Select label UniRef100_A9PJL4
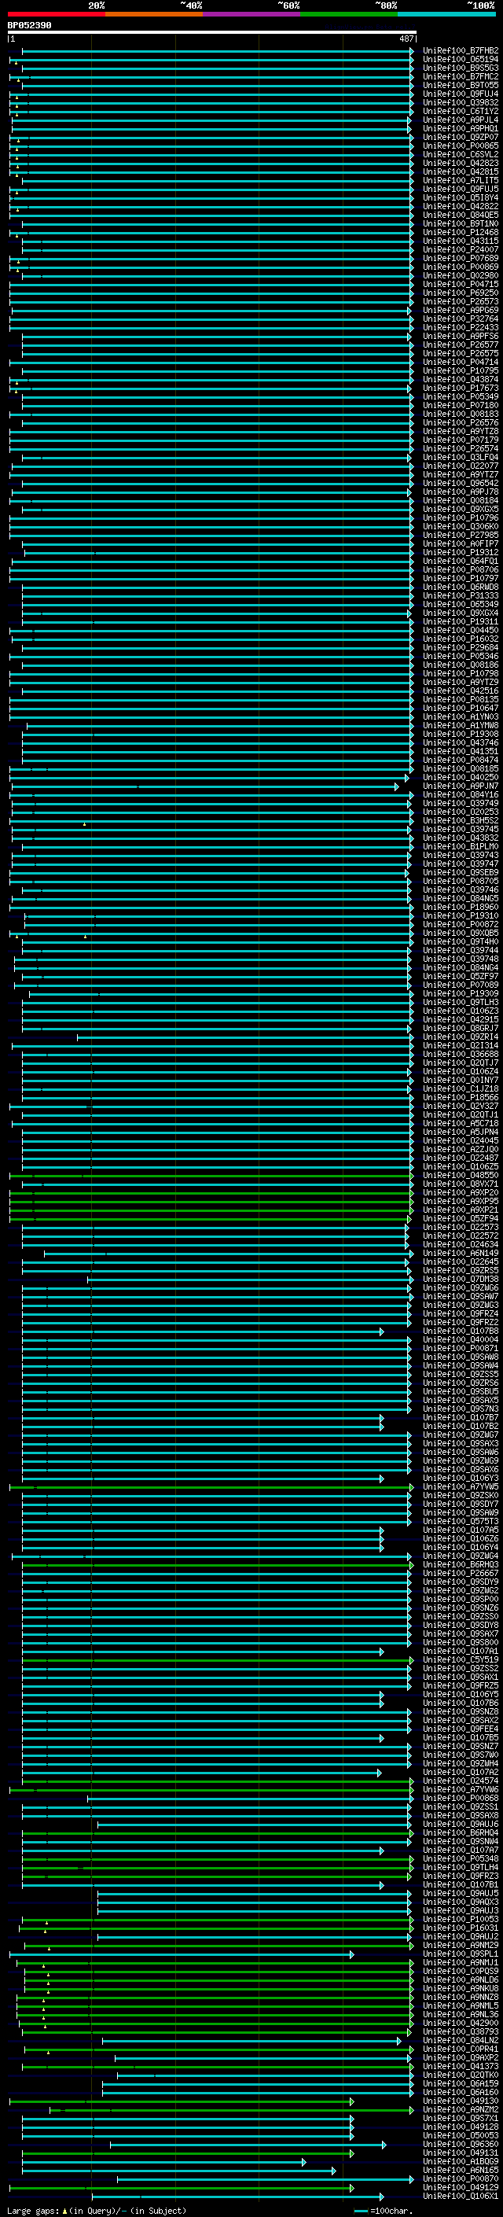The image size is (503, 2217). click(461, 120)
